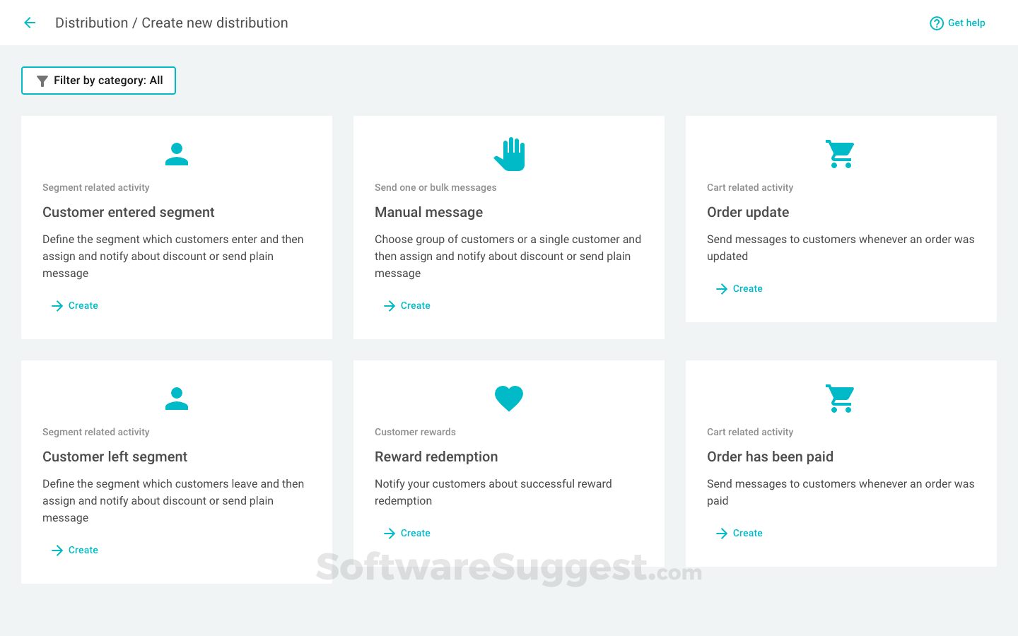Click the heart icon above Reward redemption
The image size is (1018, 636).
pyautogui.click(x=509, y=398)
